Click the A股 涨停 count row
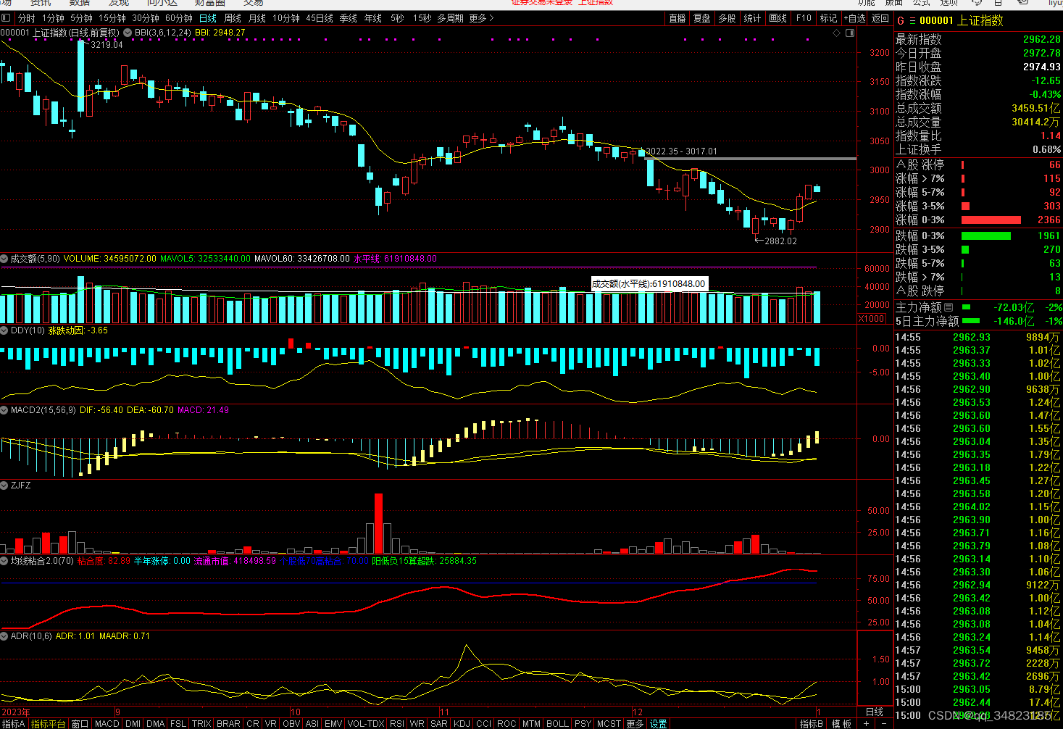Image resolution: width=1063 pixels, height=729 pixels. (978, 164)
